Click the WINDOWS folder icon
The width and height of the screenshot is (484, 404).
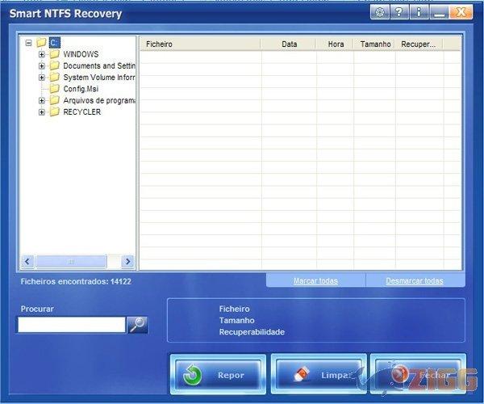[x=54, y=54]
